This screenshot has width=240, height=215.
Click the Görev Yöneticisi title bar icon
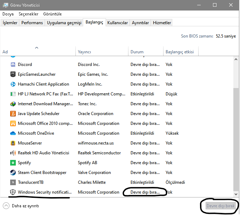click(6, 5)
